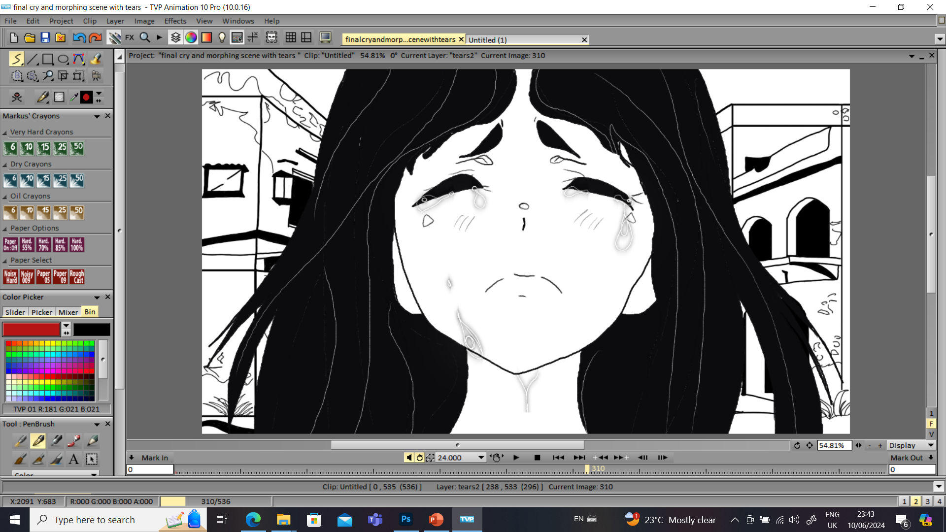Click the undo arrow in toolbar

pyautogui.click(x=79, y=37)
